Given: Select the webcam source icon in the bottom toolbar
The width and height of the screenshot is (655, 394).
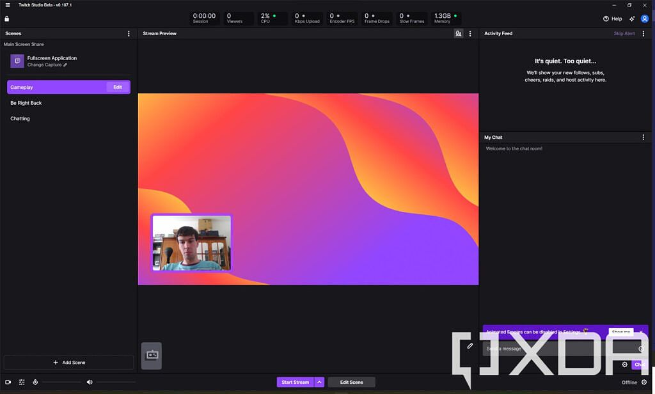Looking at the screenshot, I should (7, 382).
